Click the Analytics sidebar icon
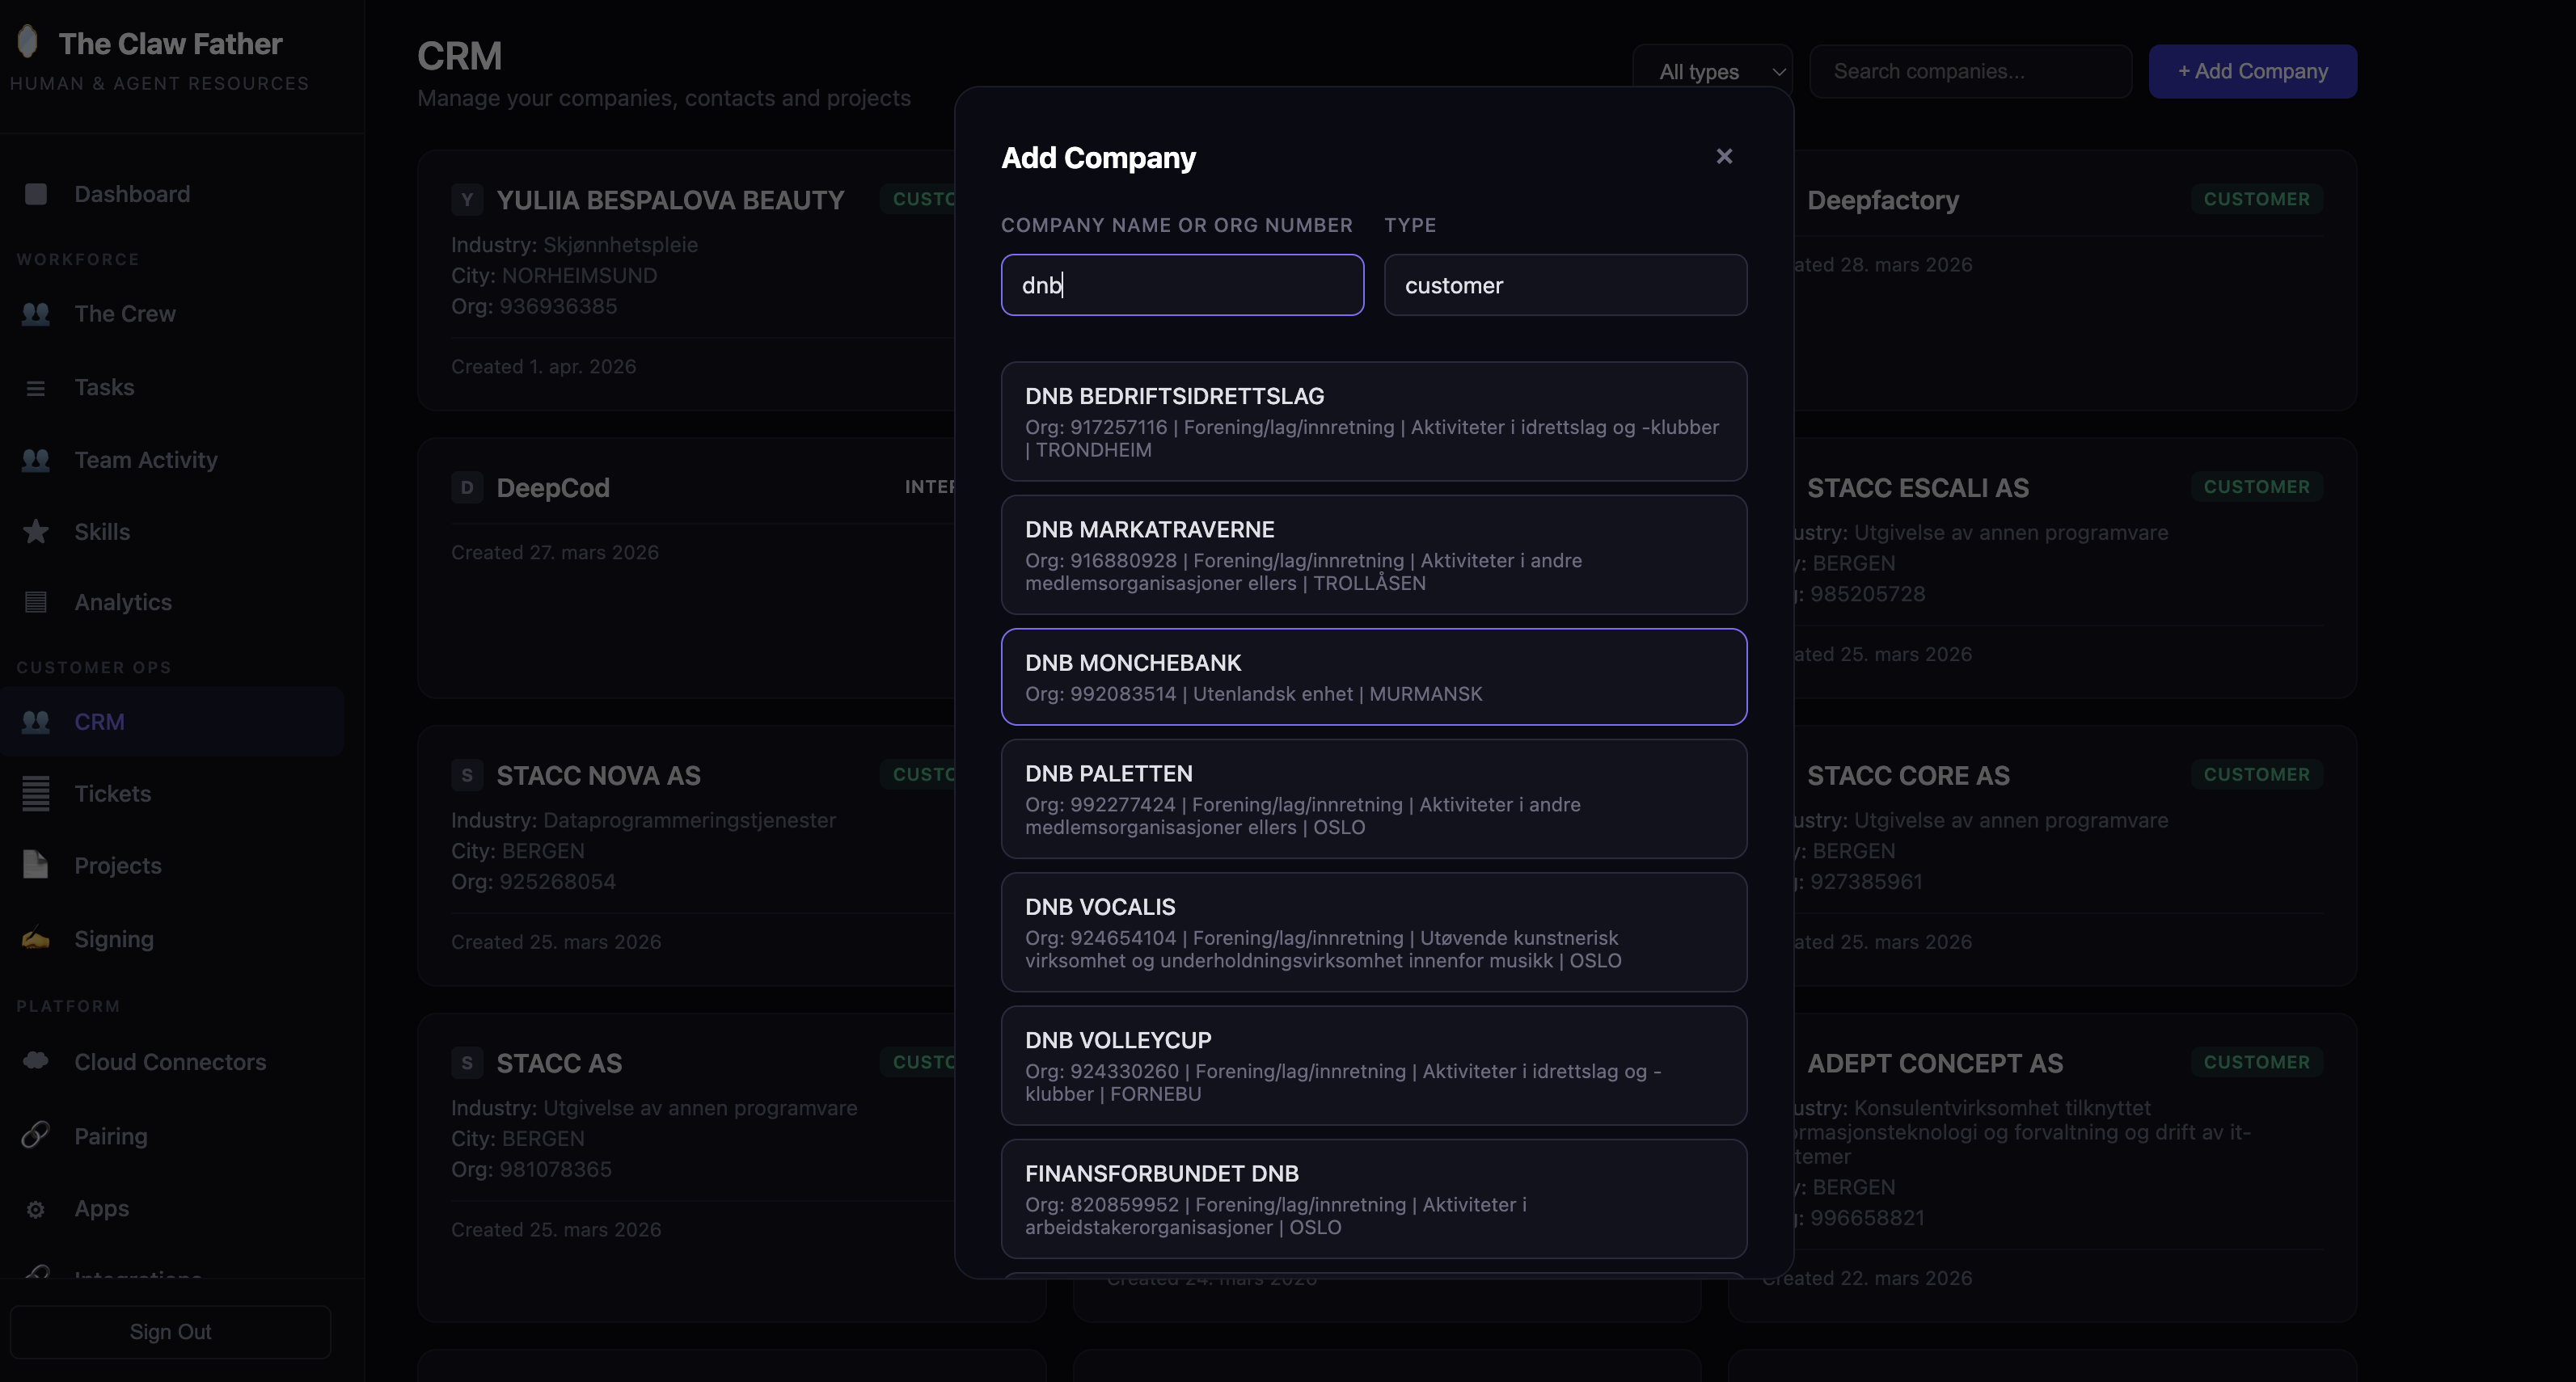The height and width of the screenshot is (1382, 2576). pos(36,601)
